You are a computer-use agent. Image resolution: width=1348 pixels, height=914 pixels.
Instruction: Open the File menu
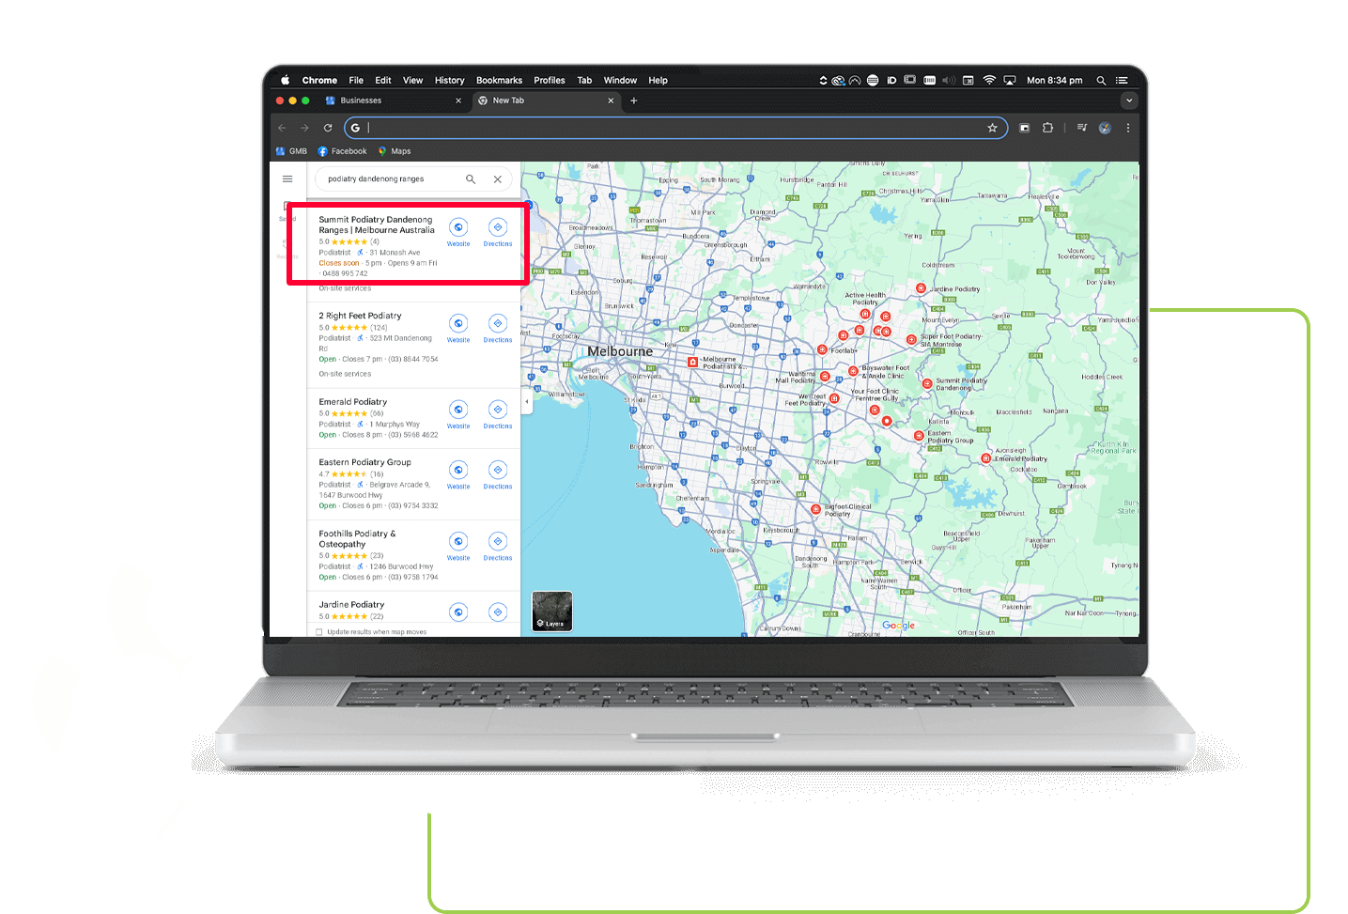tap(356, 80)
